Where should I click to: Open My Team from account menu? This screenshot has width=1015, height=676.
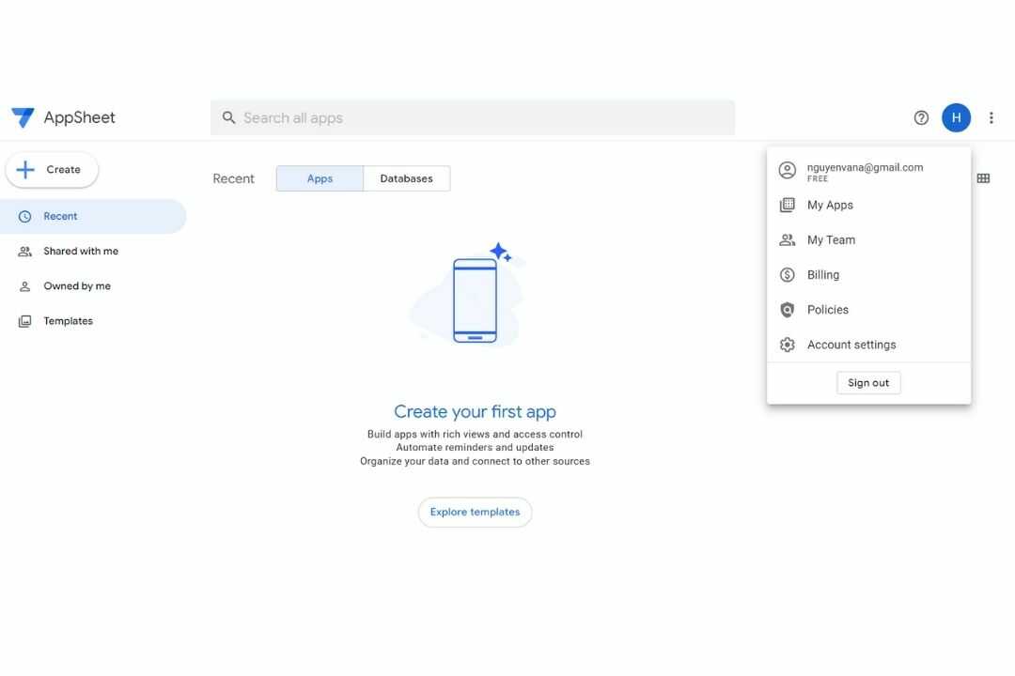click(831, 239)
